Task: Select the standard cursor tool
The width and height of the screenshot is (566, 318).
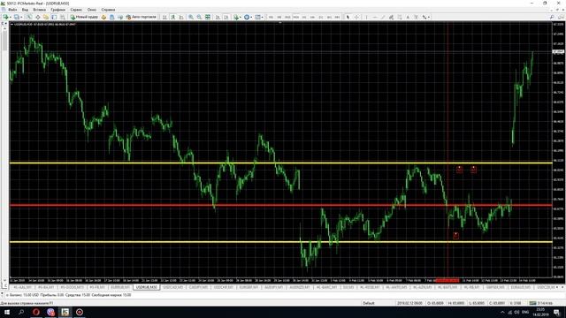Action: (x=348, y=17)
